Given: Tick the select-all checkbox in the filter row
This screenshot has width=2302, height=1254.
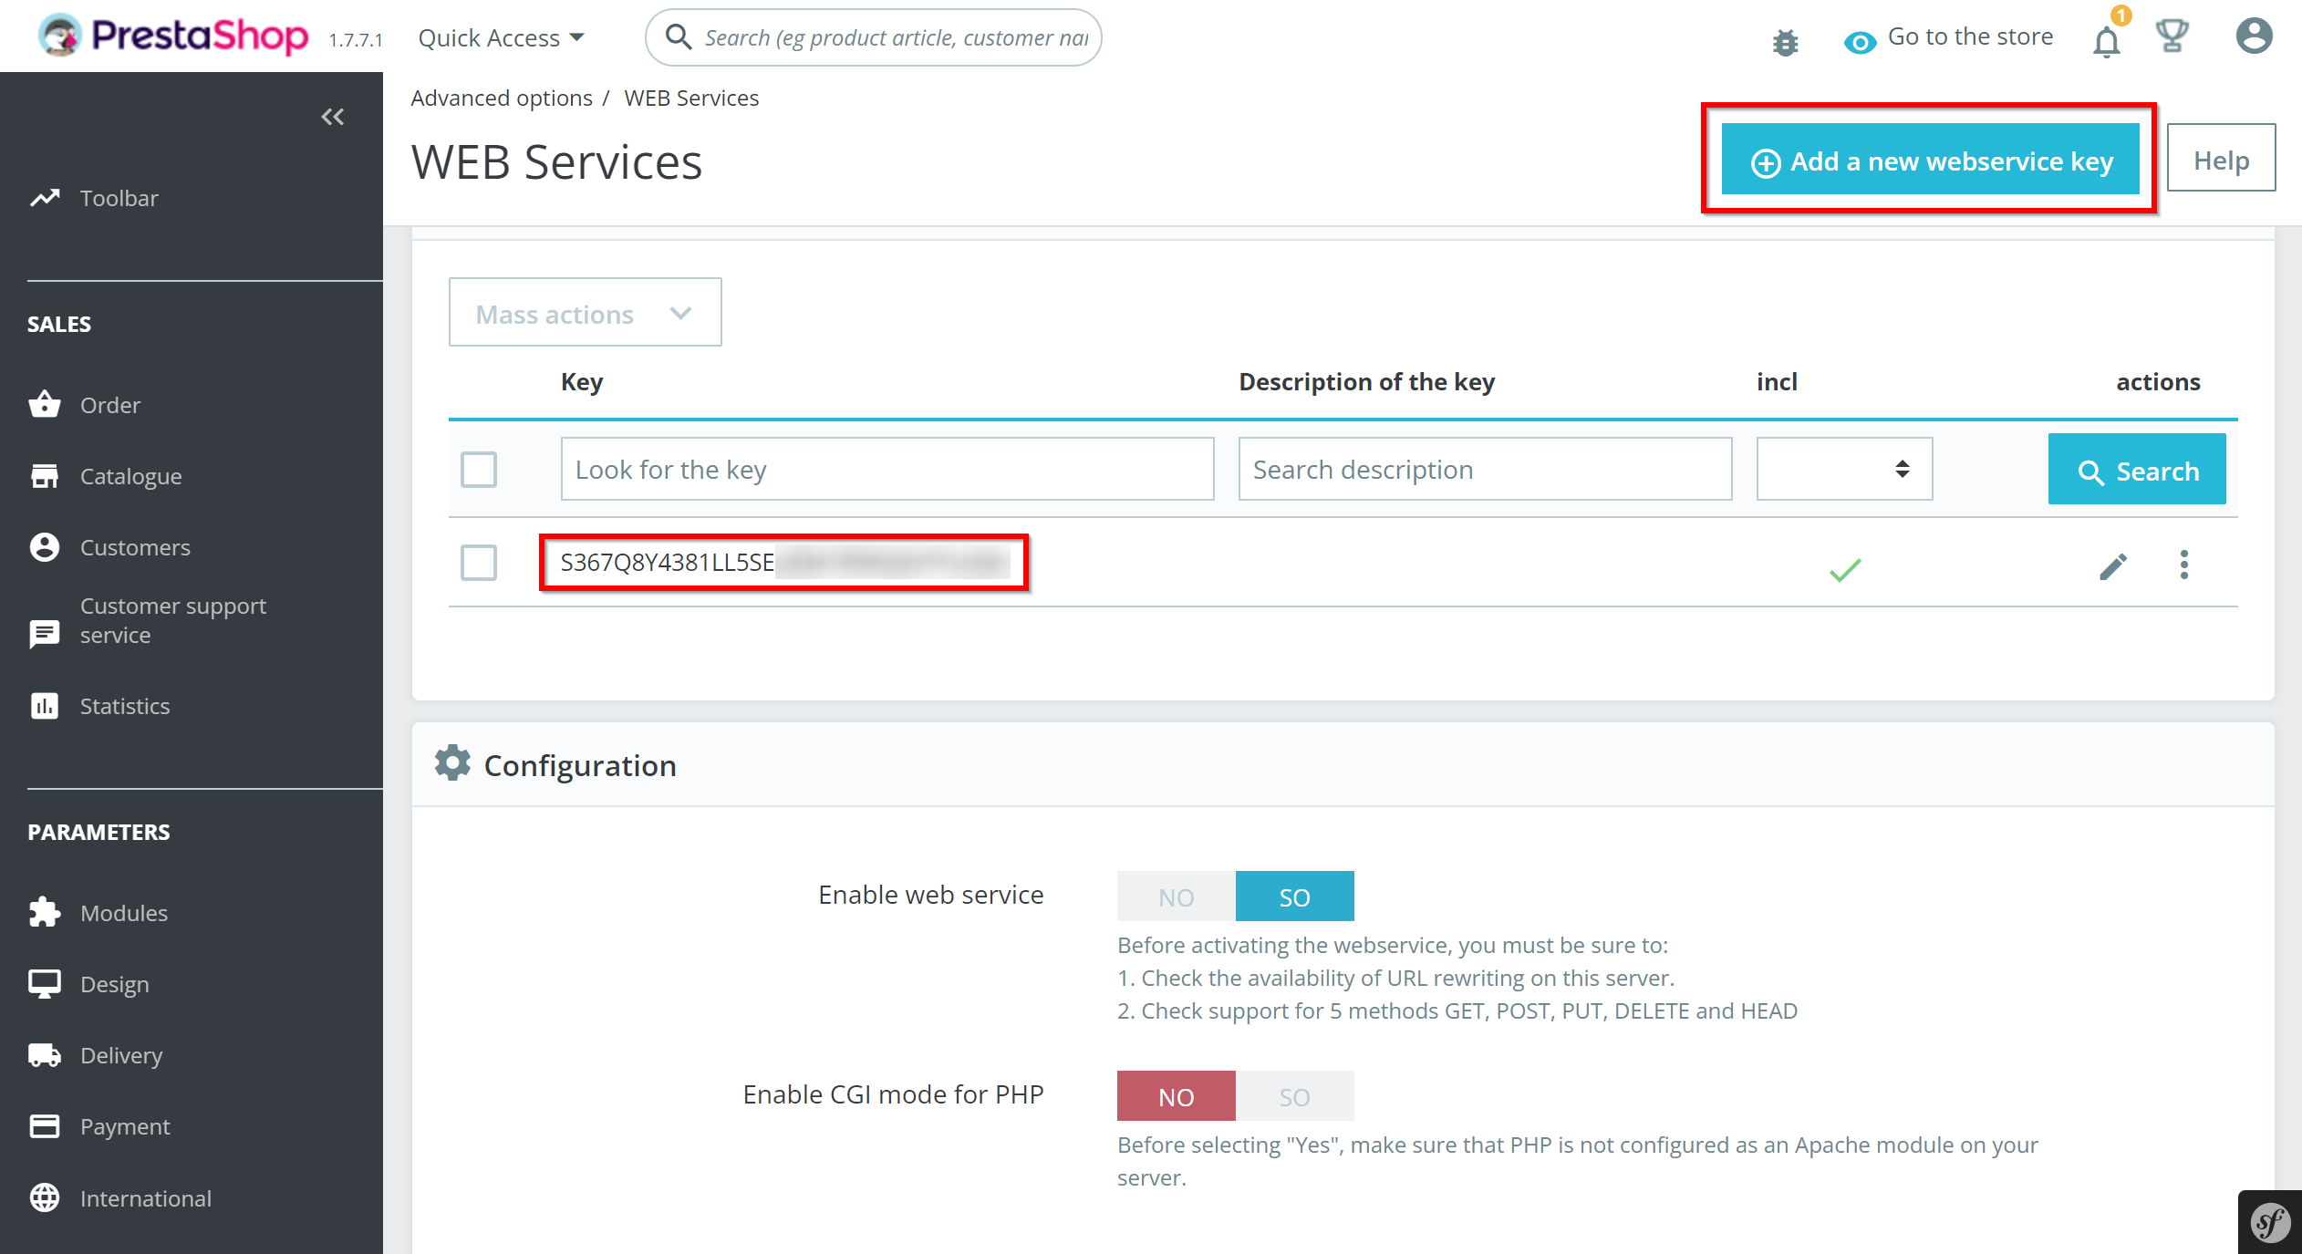Looking at the screenshot, I should [479, 470].
